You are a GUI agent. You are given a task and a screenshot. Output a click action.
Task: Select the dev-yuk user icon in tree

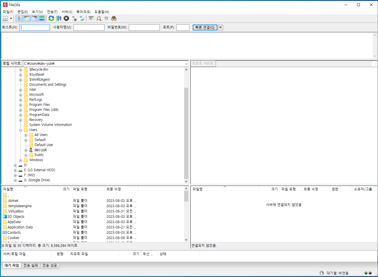point(31,150)
